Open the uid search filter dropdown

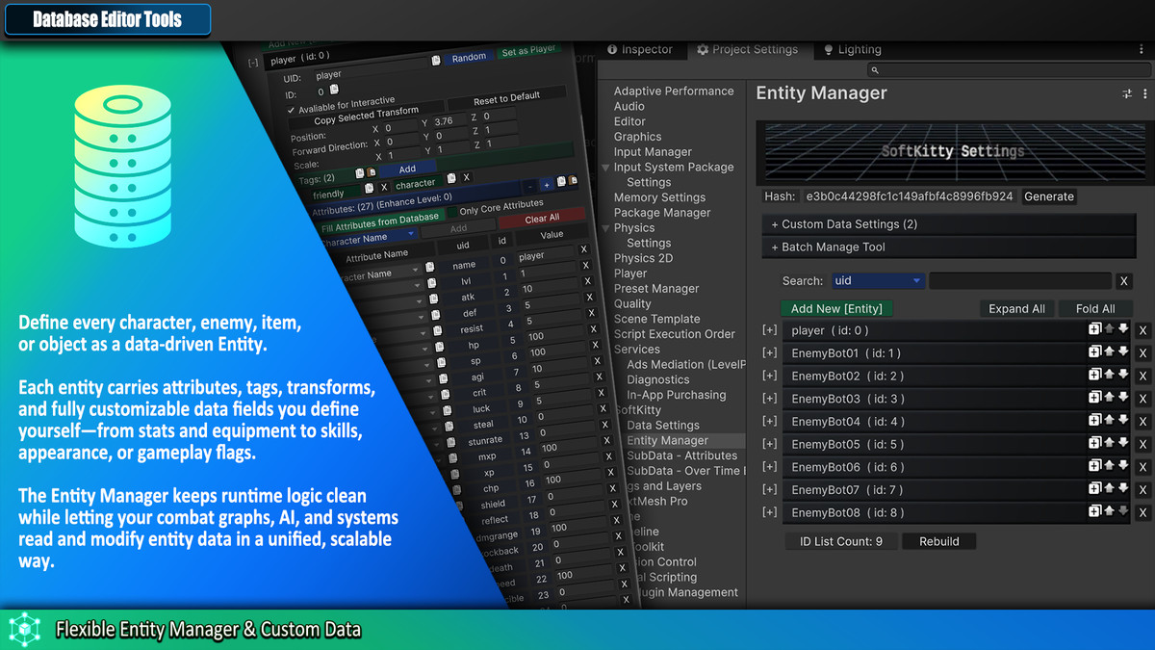click(877, 280)
